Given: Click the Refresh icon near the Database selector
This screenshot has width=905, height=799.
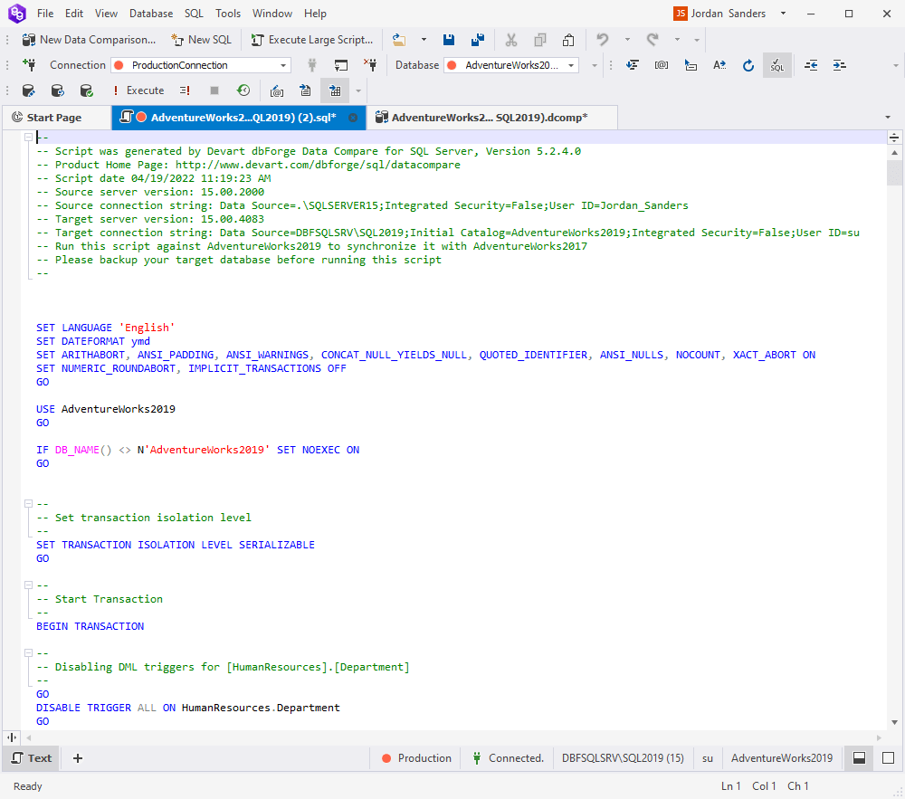Looking at the screenshot, I should [748, 64].
